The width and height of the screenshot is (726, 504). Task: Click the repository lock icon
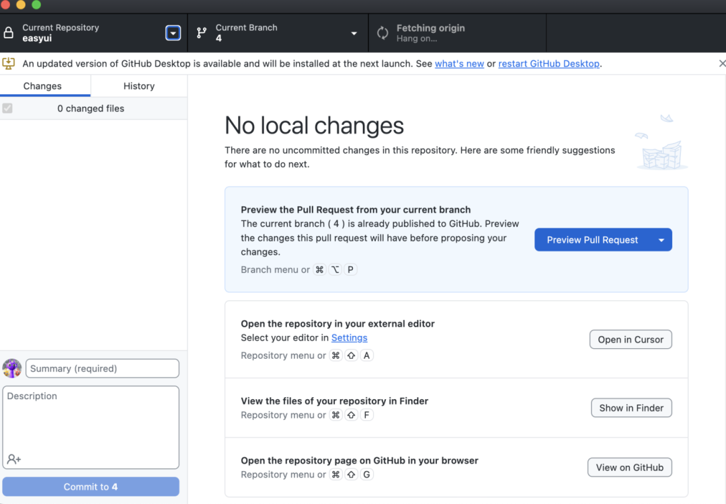[x=8, y=33]
